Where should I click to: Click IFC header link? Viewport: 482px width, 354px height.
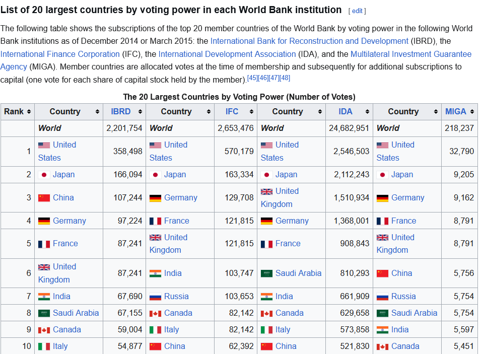click(x=232, y=112)
